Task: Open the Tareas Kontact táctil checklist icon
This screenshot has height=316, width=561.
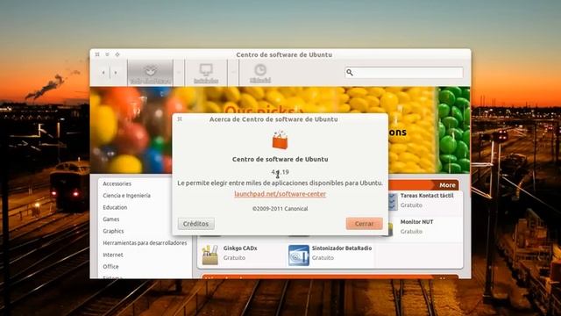Action: coord(392,202)
